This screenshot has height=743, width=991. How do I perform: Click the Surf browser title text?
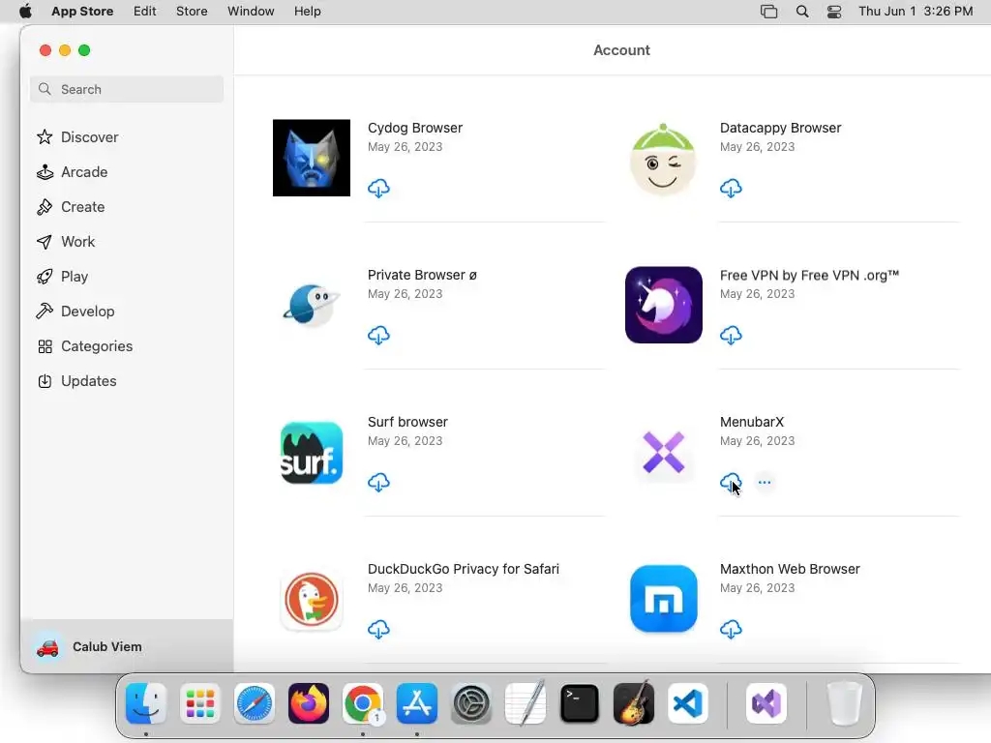point(407,422)
